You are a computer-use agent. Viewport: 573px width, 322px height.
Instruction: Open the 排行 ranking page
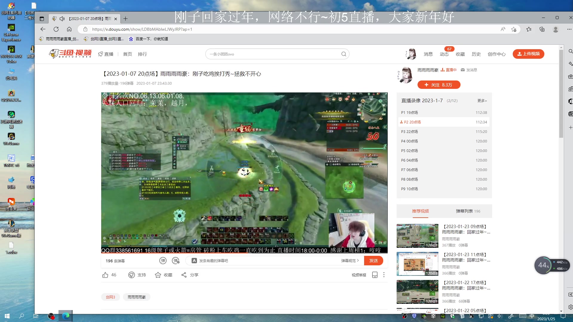142,54
